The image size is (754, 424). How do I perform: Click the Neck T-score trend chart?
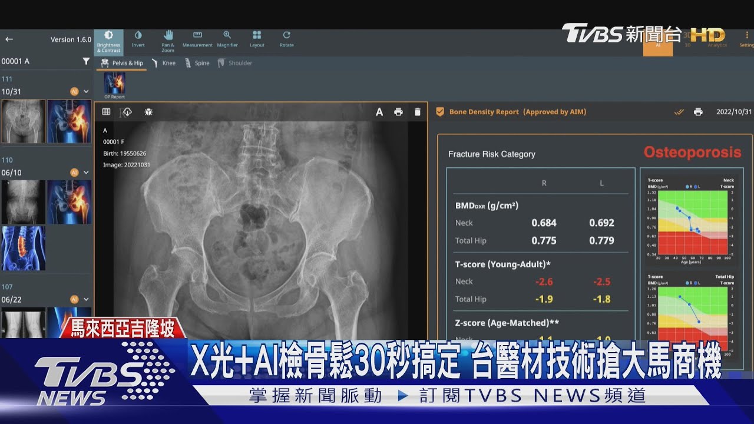pos(691,220)
